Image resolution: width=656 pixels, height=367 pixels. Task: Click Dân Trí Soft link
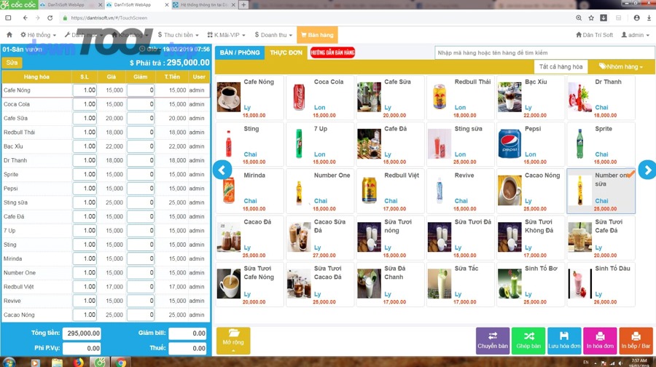click(594, 35)
